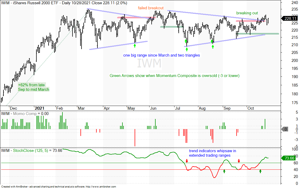Click the 'Apr' month label on the time axis
Viewport: 299px width, 188px height.
pos(106,108)
